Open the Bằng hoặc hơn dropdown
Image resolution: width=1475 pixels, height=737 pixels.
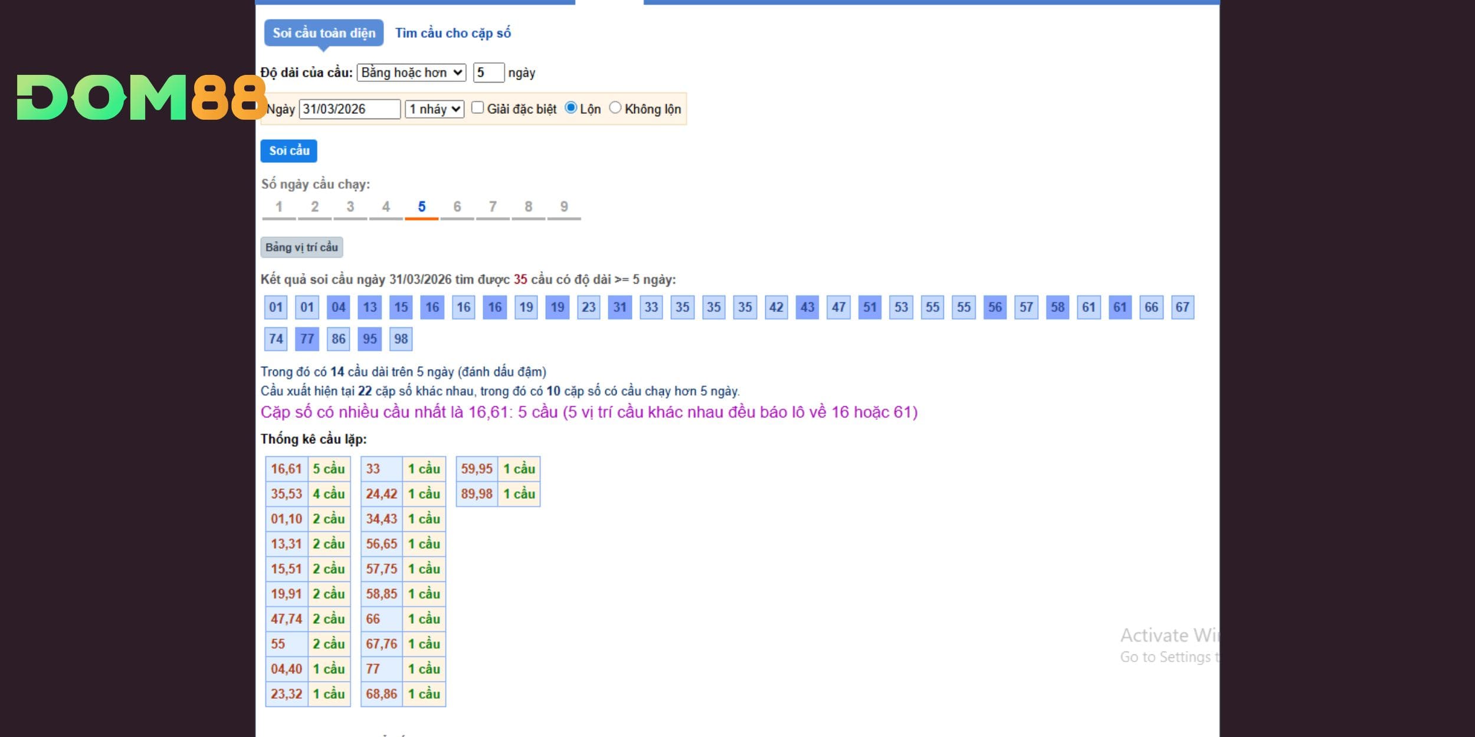click(411, 73)
